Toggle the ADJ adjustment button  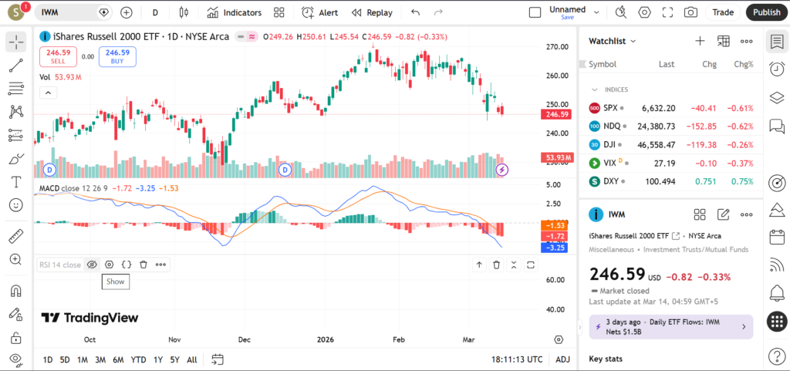pyautogui.click(x=562, y=359)
